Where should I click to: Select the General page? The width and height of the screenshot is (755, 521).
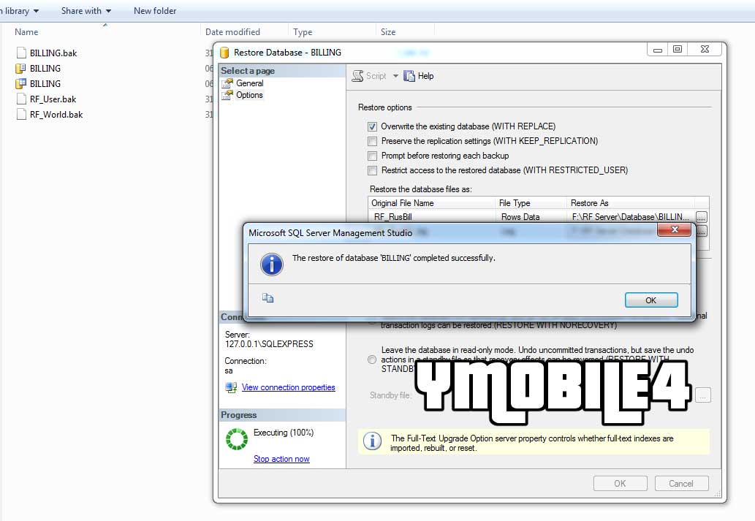click(x=249, y=83)
